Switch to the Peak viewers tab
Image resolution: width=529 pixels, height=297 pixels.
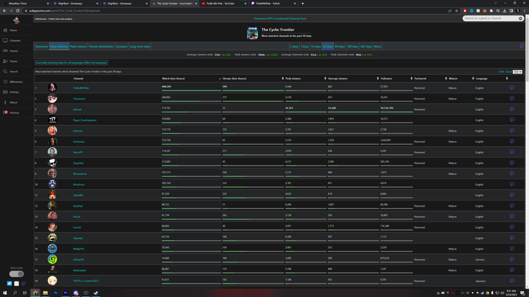tap(78, 46)
